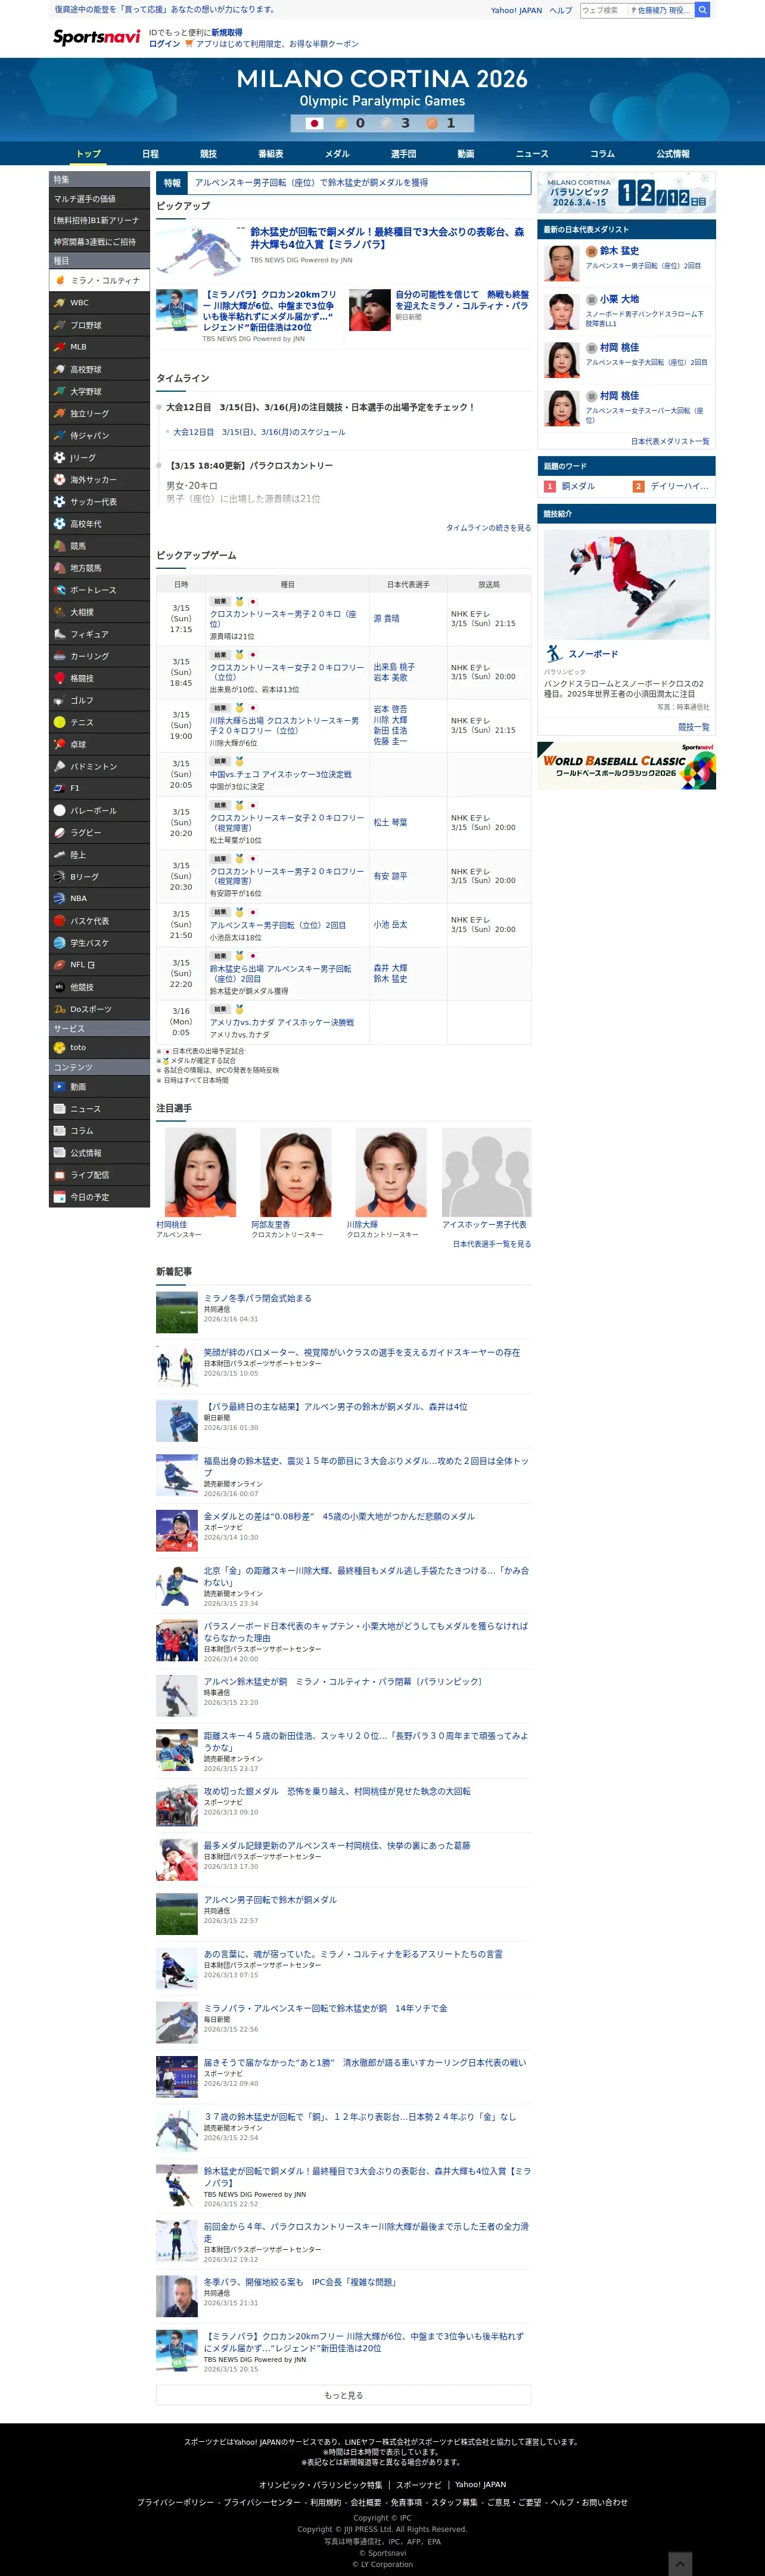Image resolution: width=765 pixels, height=2576 pixels.
Task: Select the 高校野球 bat icon
Action: point(60,369)
